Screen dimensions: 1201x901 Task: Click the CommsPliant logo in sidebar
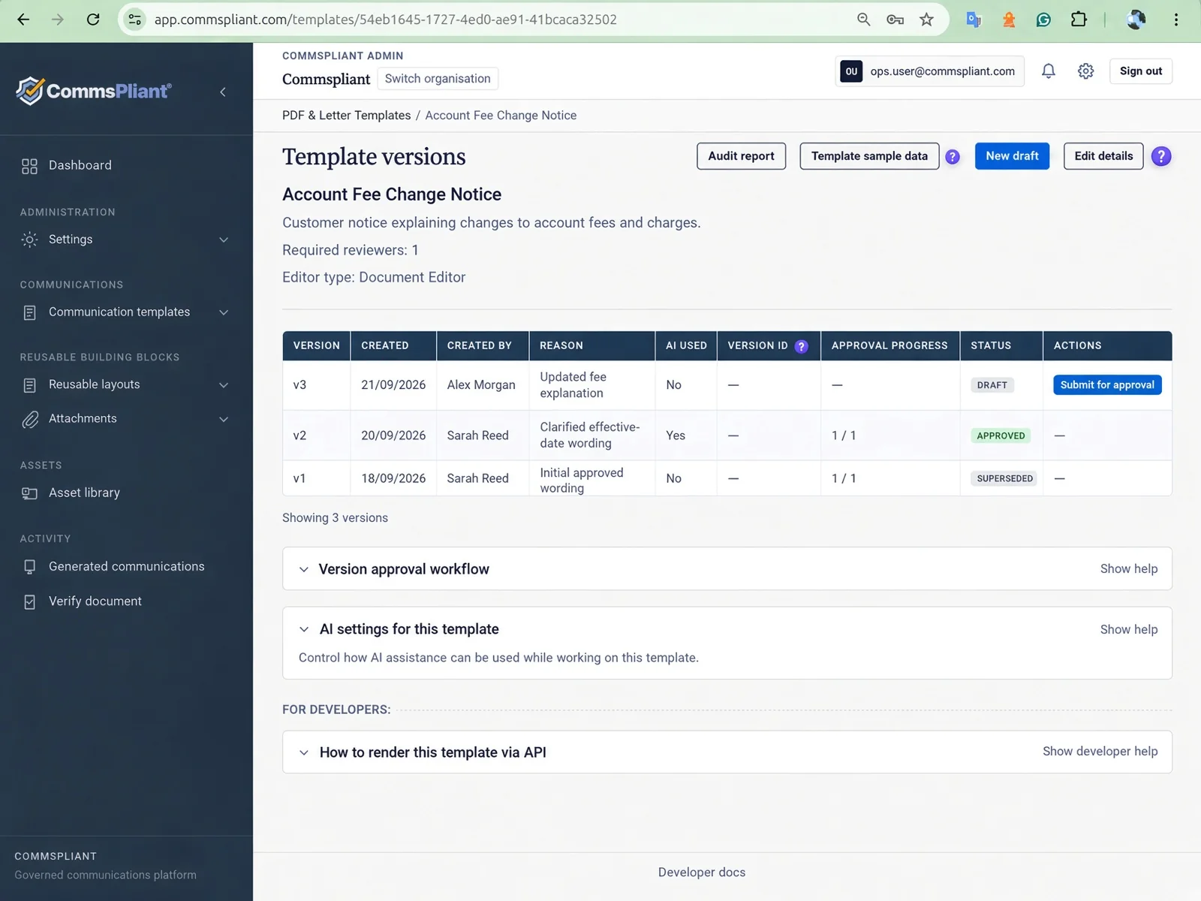tap(94, 91)
